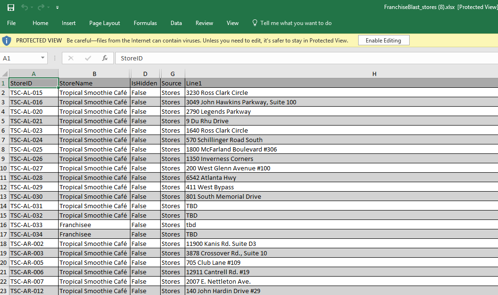Click Stores cell in row 10
The height and width of the screenshot is (295, 498).
[x=173, y=168]
